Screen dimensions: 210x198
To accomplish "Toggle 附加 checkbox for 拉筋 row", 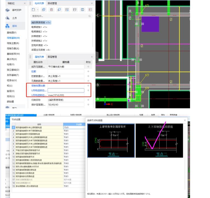I will point(88,71).
